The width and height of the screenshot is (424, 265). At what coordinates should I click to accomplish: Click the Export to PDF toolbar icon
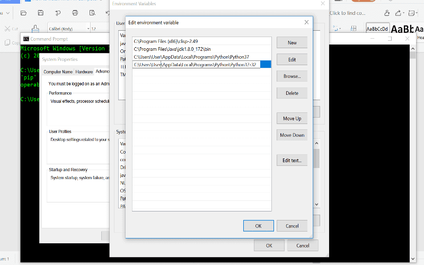point(58,13)
